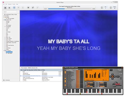Select Shake A Tail Feather song
The image size is (126, 97).
click(27, 77)
